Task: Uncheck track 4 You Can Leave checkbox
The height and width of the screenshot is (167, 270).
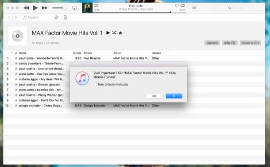Action: coord(16,74)
